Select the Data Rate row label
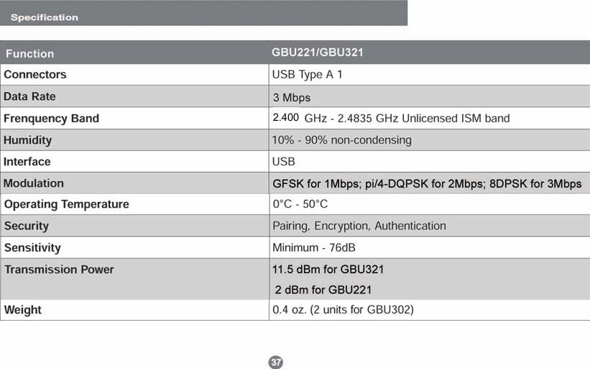 [29, 96]
